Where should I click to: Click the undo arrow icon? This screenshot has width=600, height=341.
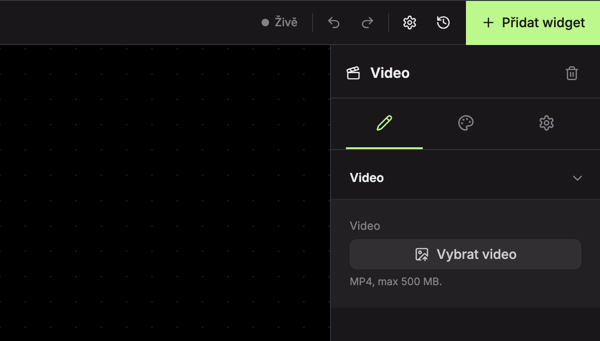(x=333, y=23)
